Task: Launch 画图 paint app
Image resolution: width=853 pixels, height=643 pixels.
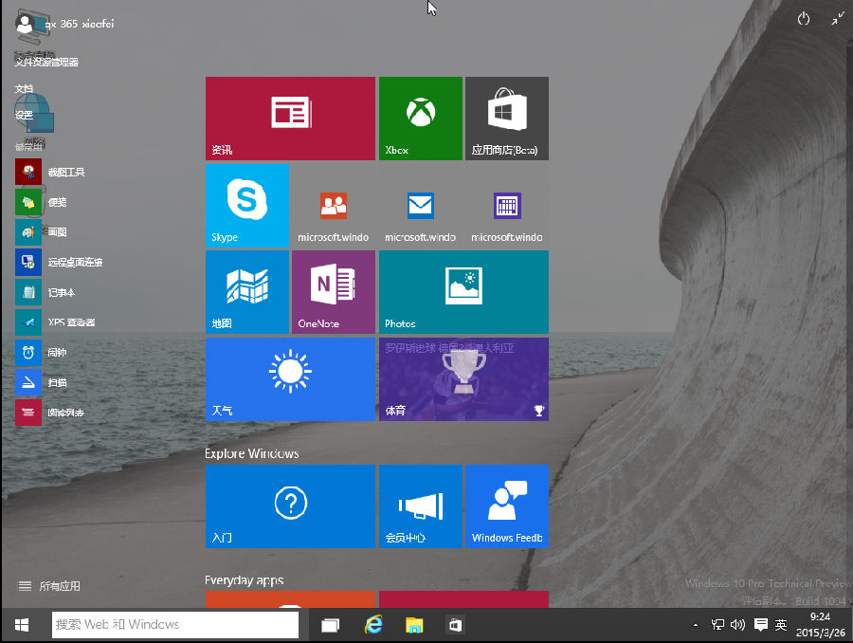Action: [x=42, y=232]
